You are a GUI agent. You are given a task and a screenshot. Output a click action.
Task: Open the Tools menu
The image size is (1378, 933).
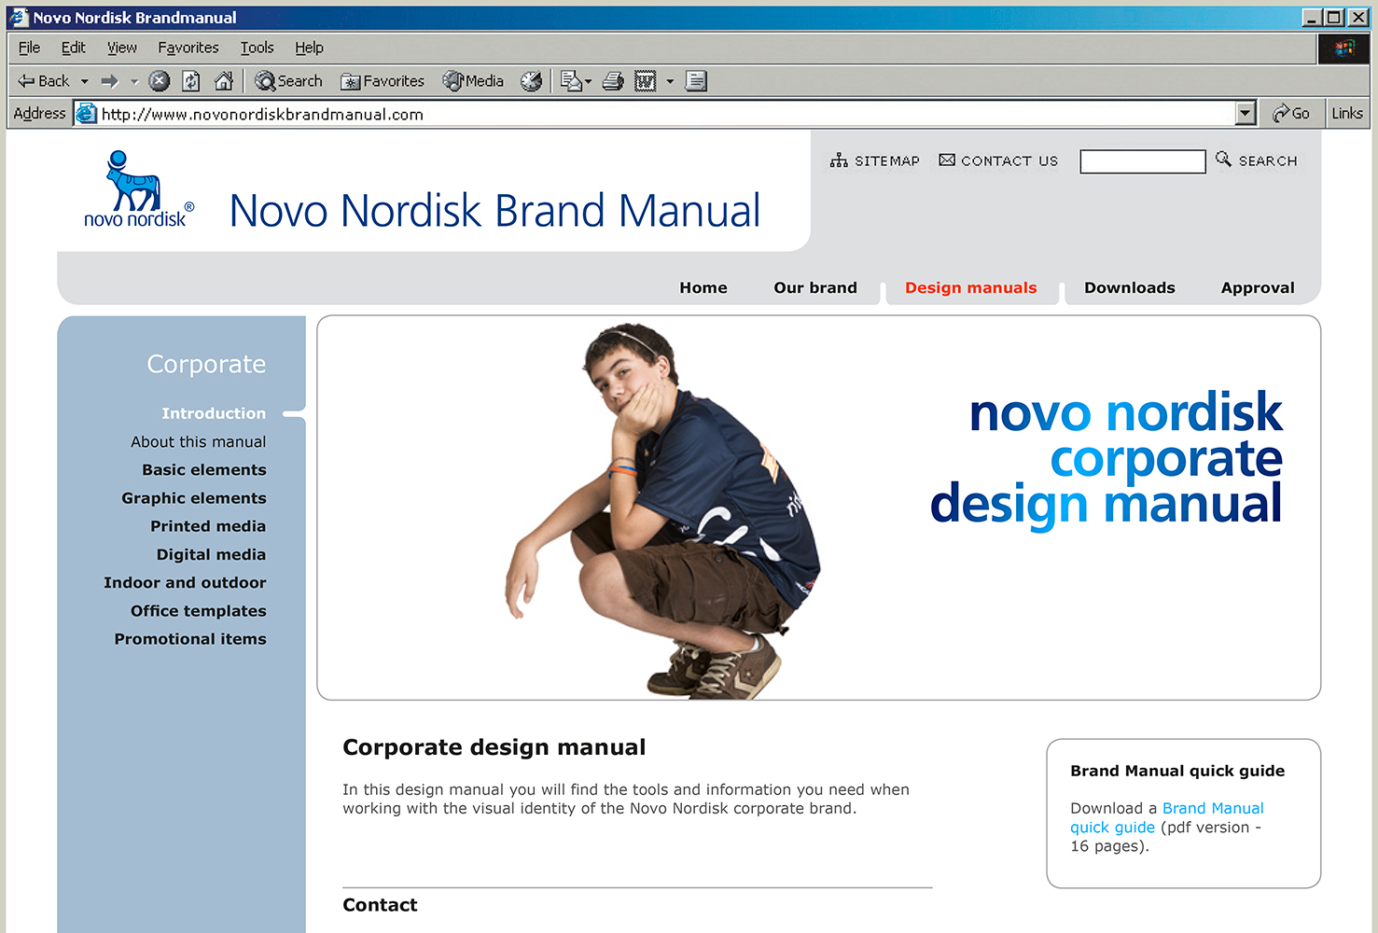click(x=257, y=48)
